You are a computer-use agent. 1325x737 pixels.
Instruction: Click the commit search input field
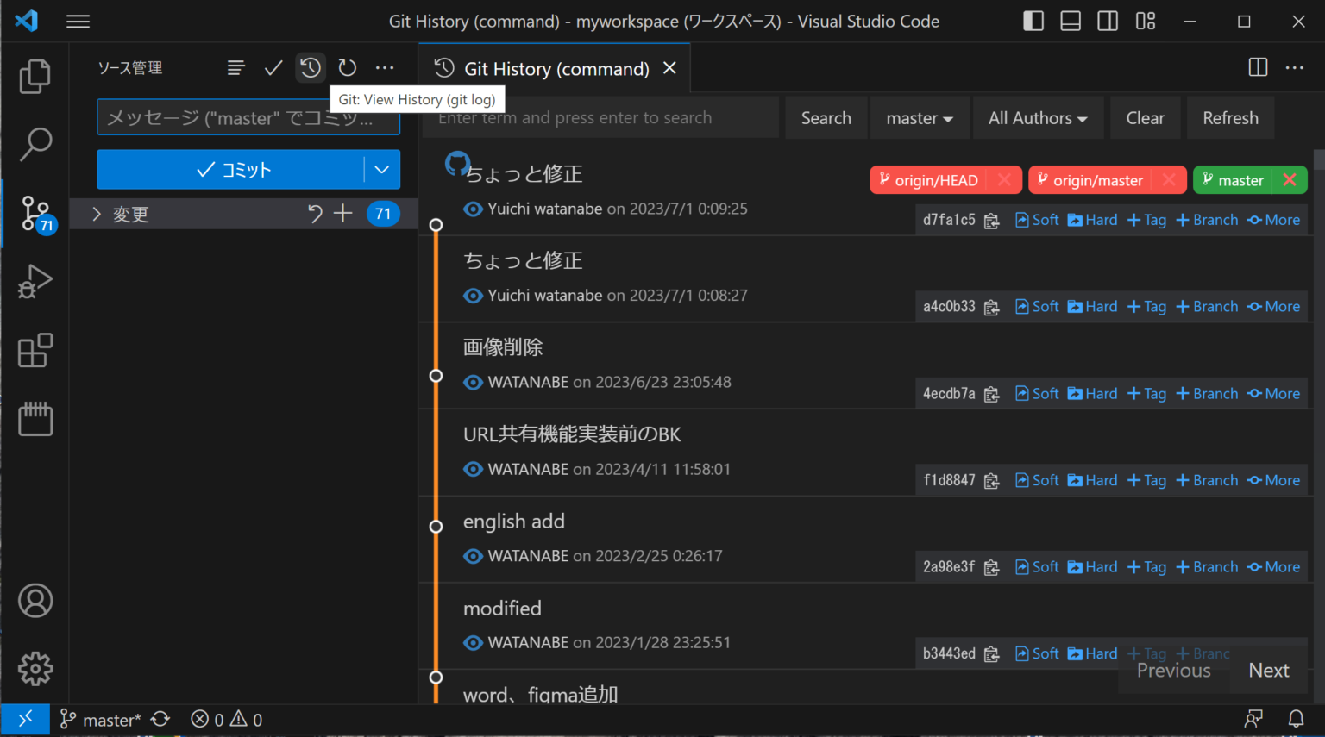point(601,117)
